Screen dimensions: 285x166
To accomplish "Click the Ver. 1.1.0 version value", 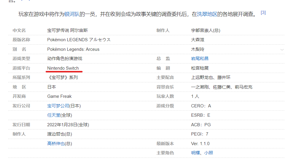I will click(200, 143).
